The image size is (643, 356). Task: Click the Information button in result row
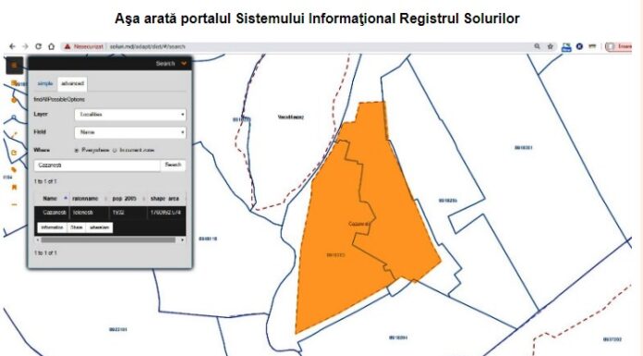click(52, 227)
